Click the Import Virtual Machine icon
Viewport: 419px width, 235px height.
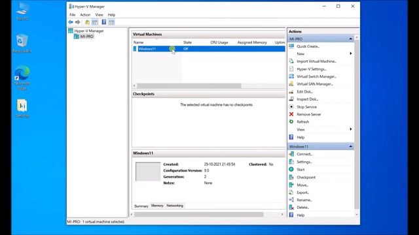coord(291,61)
